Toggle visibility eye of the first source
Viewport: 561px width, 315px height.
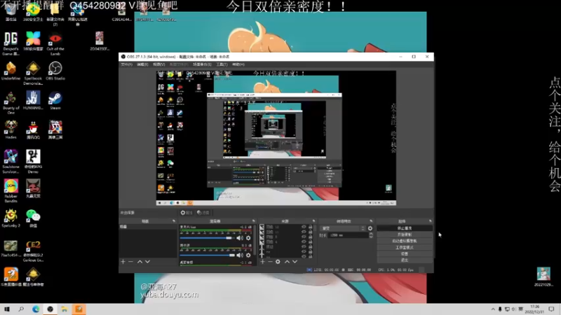[x=304, y=227]
